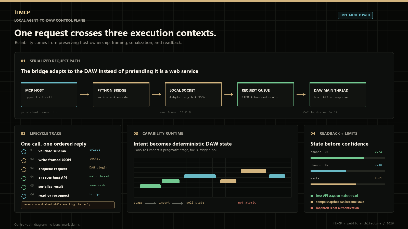Click the 0.48 value for channel 07
The width and height of the screenshot is (408, 229).
378,165
